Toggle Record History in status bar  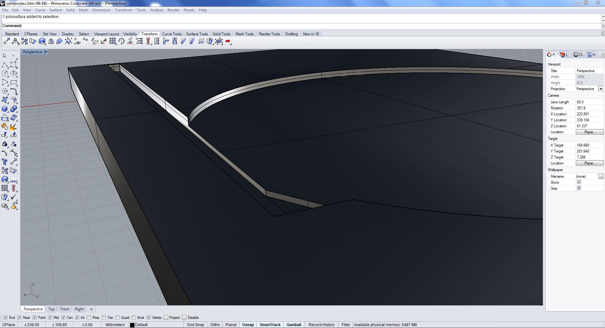[321, 325]
